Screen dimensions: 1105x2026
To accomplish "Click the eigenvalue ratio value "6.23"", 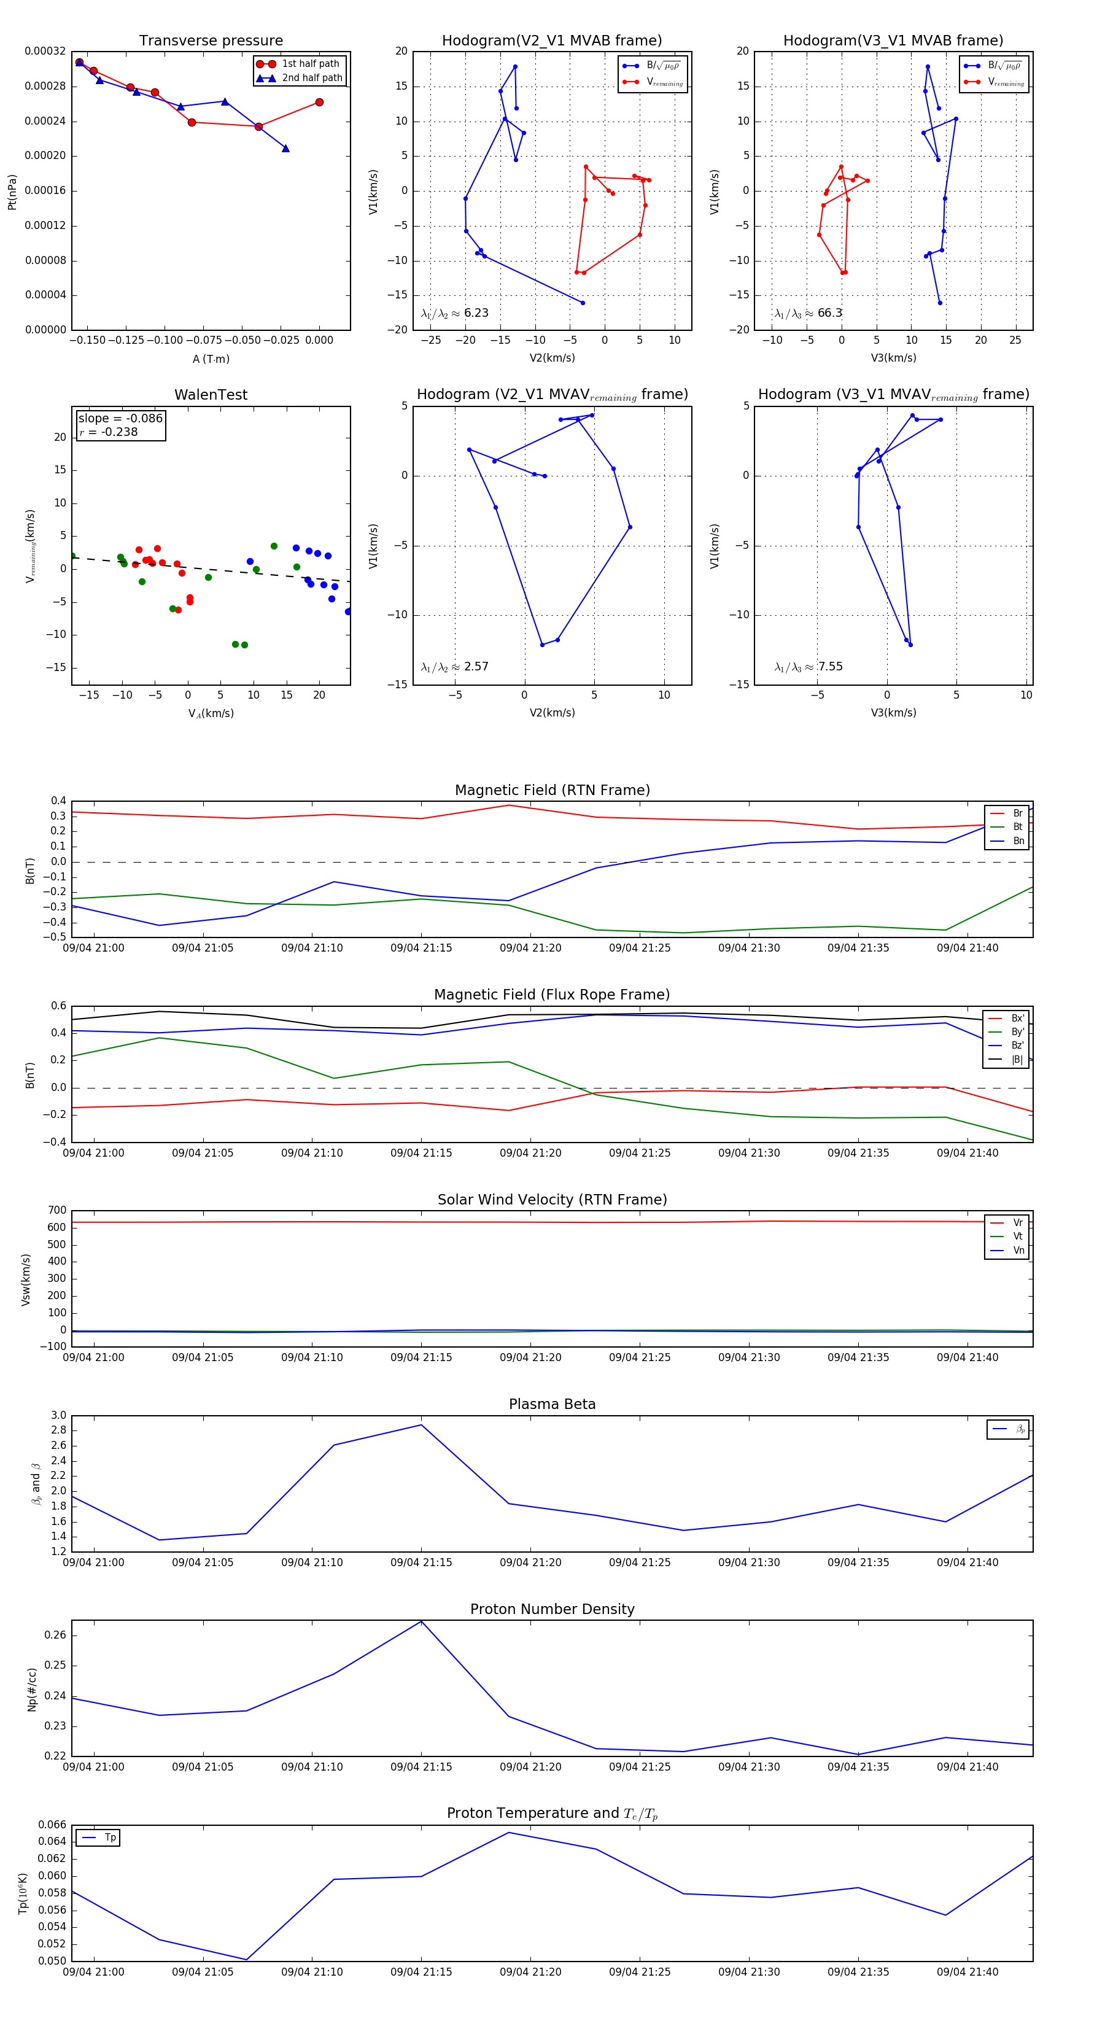I will pyautogui.click(x=476, y=313).
